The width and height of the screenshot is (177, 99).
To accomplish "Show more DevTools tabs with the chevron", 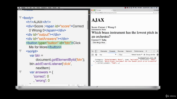I will coord(146,51).
